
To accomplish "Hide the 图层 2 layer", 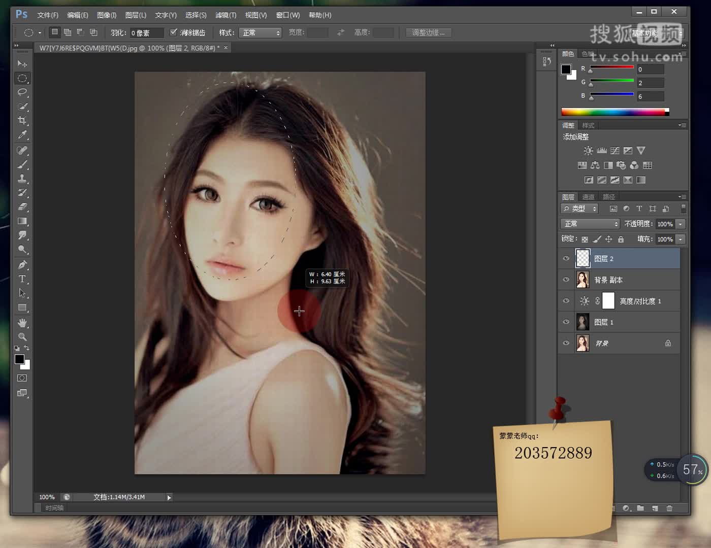I will pos(566,259).
